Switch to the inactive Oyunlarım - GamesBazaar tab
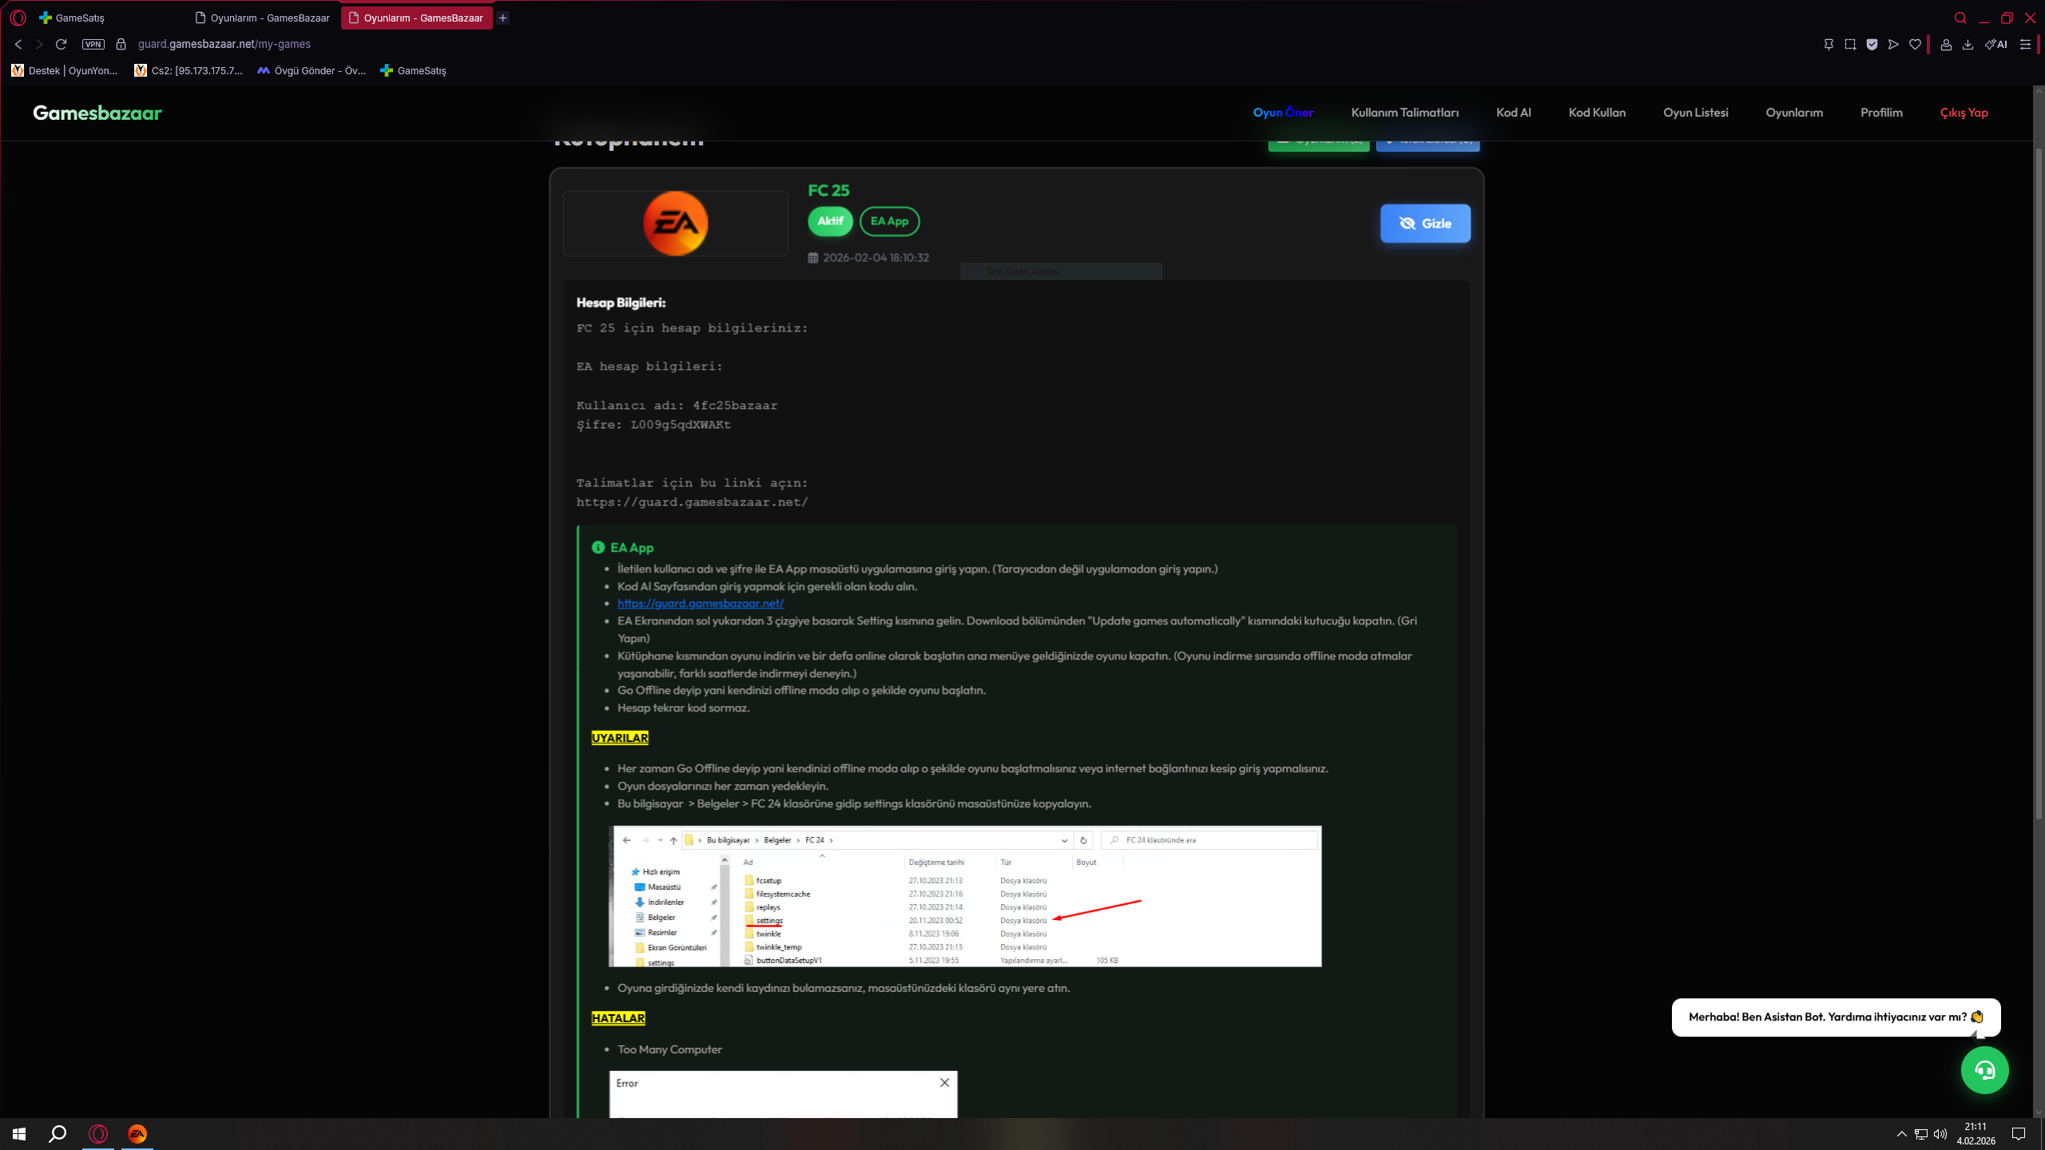 pos(263,18)
